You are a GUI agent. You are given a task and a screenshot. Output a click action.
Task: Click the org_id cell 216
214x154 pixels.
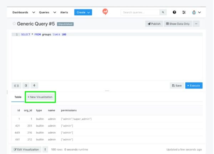[30, 133]
